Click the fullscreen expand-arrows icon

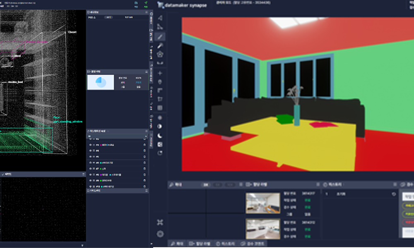160,222
